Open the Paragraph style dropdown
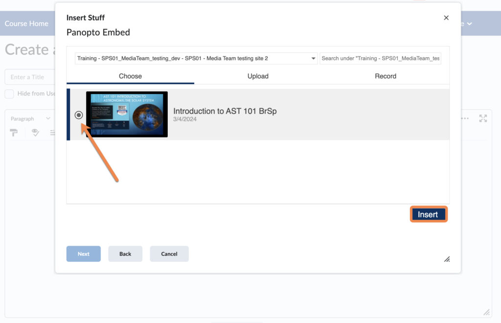This screenshot has height=323, width=501. pos(30,118)
